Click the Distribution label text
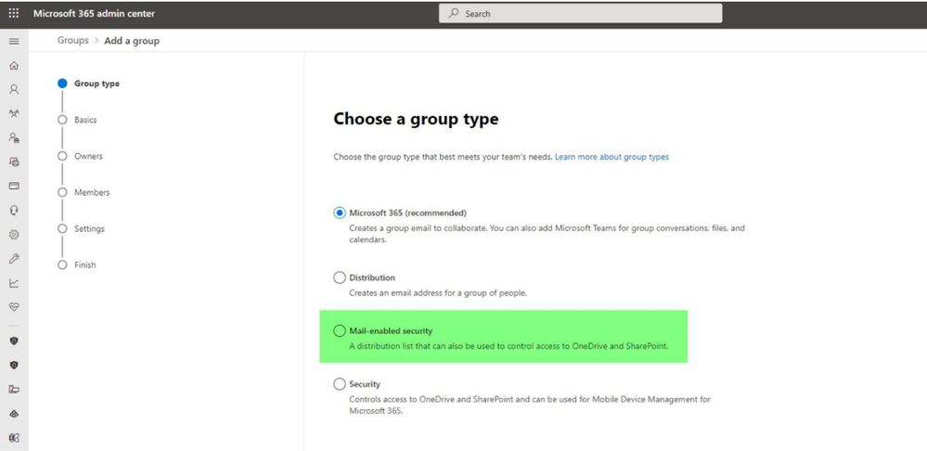 (x=372, y=277)
